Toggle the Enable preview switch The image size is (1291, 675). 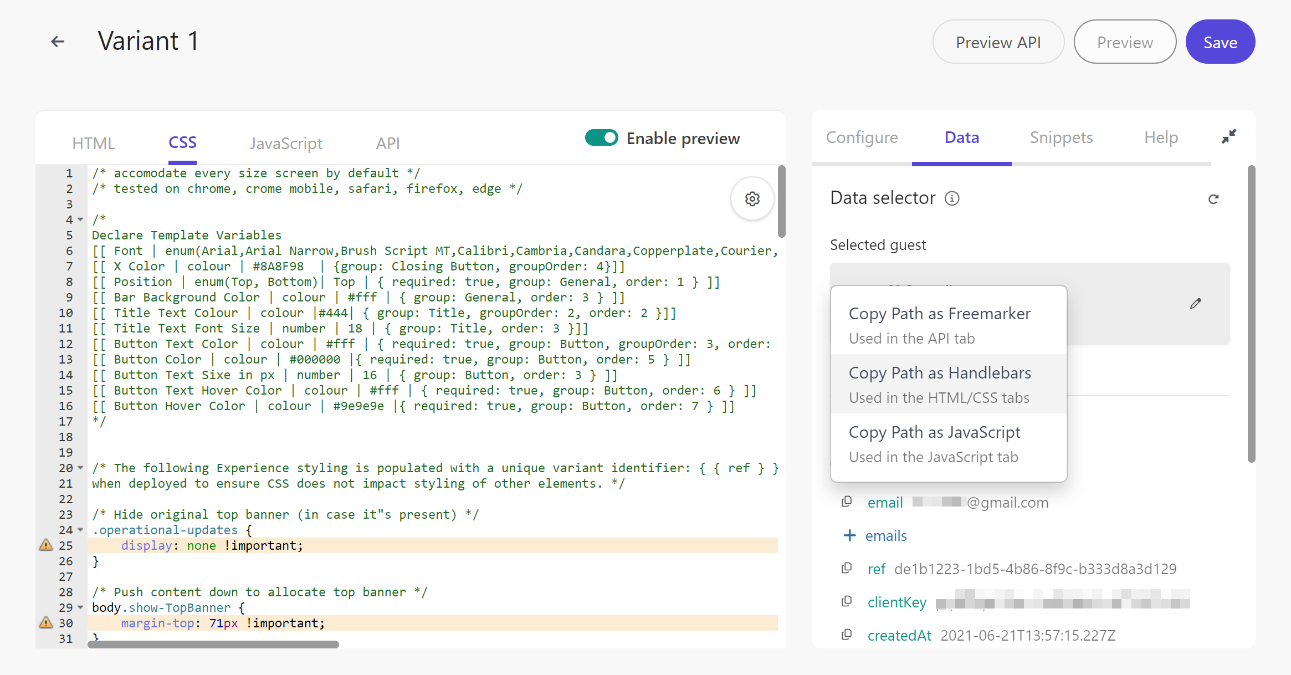[602, 137]
